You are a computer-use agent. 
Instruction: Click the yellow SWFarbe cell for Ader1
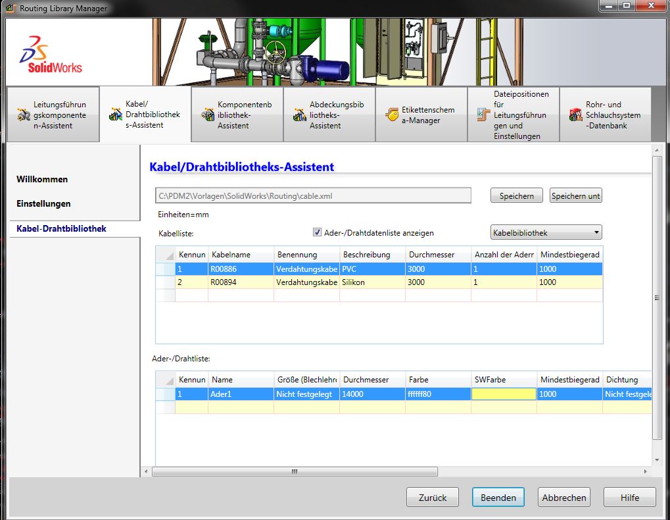pos(504,394)
